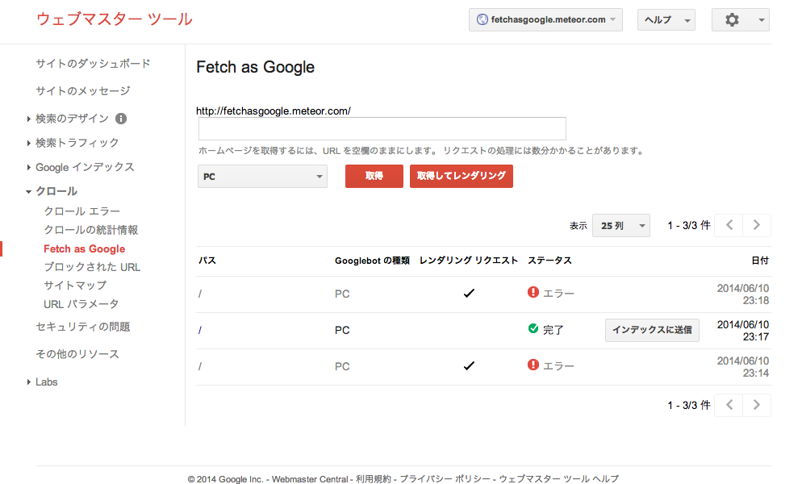
Task: Click the パス column header
Action: pyautogui.click(x=207, y=261)
